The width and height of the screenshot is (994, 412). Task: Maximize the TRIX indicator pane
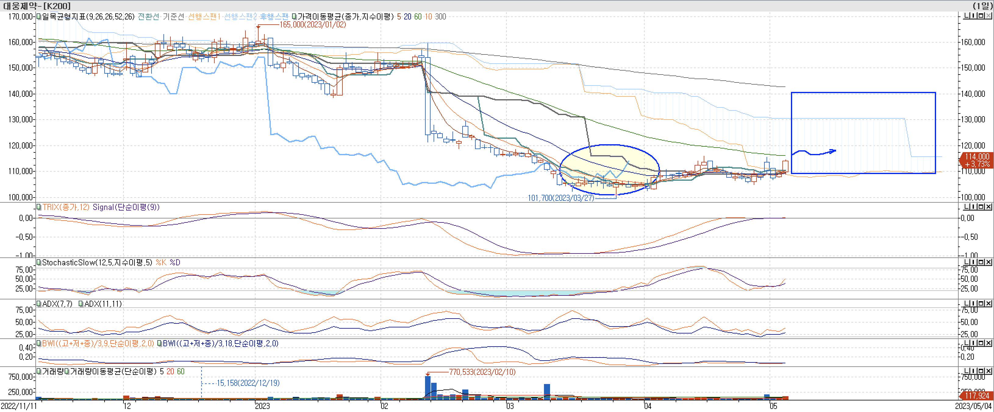point(981,207)
